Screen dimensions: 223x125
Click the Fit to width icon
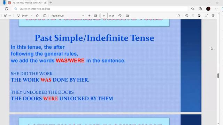(x=96, y=16)
